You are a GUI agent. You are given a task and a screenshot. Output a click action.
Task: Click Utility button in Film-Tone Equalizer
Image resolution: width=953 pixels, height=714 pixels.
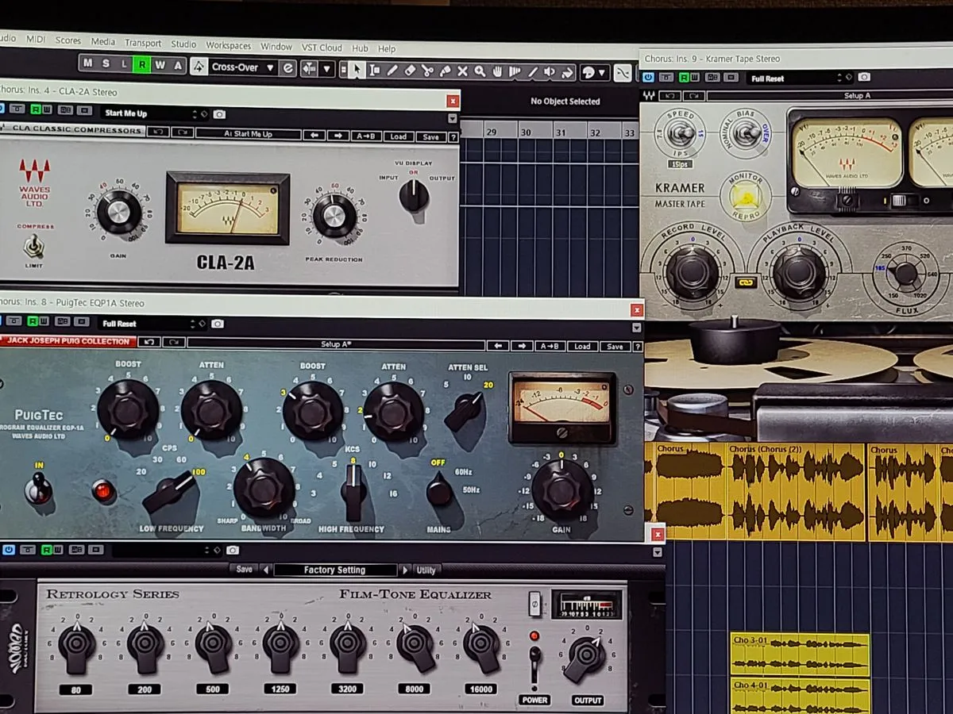point(426,570)
